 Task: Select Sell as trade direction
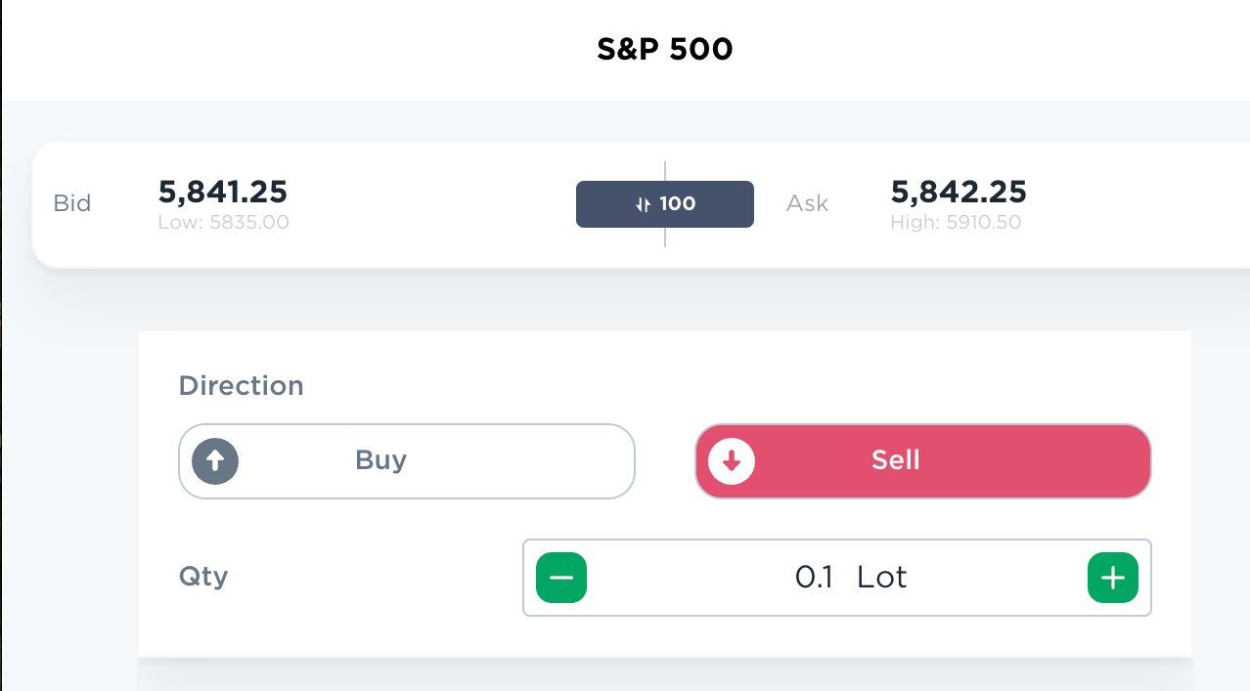coord(922,461)
